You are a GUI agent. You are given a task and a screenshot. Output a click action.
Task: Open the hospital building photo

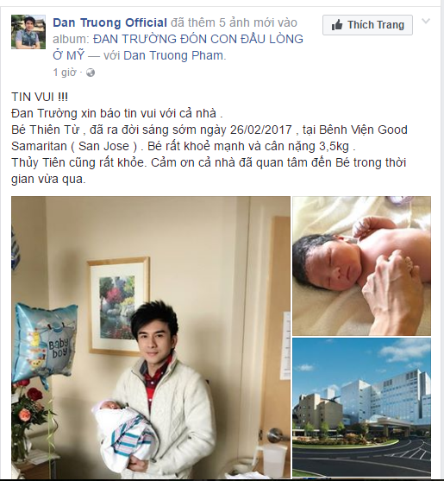361,408
